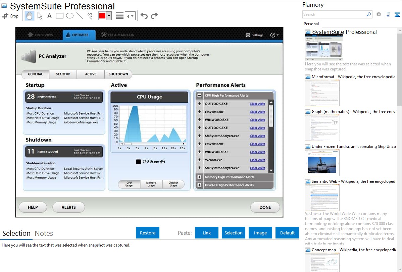
Task: Click the OPTIMIZE tab in the screenshot
Action: pyautogui.click(x=79, y=35)
